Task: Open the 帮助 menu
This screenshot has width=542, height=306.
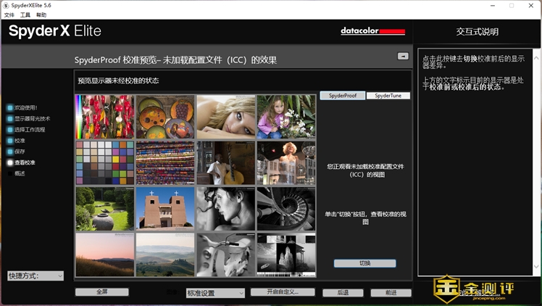Action: 41,15
